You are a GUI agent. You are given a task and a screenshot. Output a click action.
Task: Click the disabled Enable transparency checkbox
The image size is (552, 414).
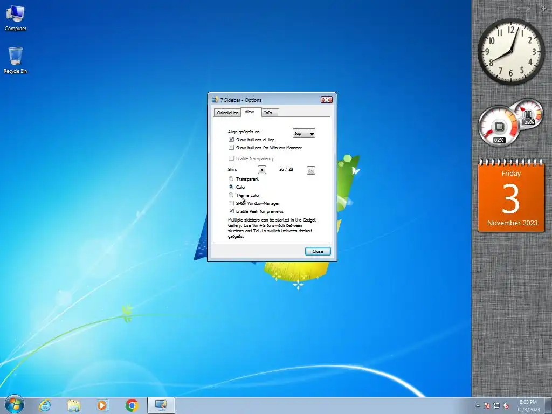tap(231, 158)
